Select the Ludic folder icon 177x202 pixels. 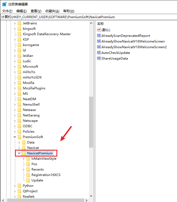coord(19,61)
